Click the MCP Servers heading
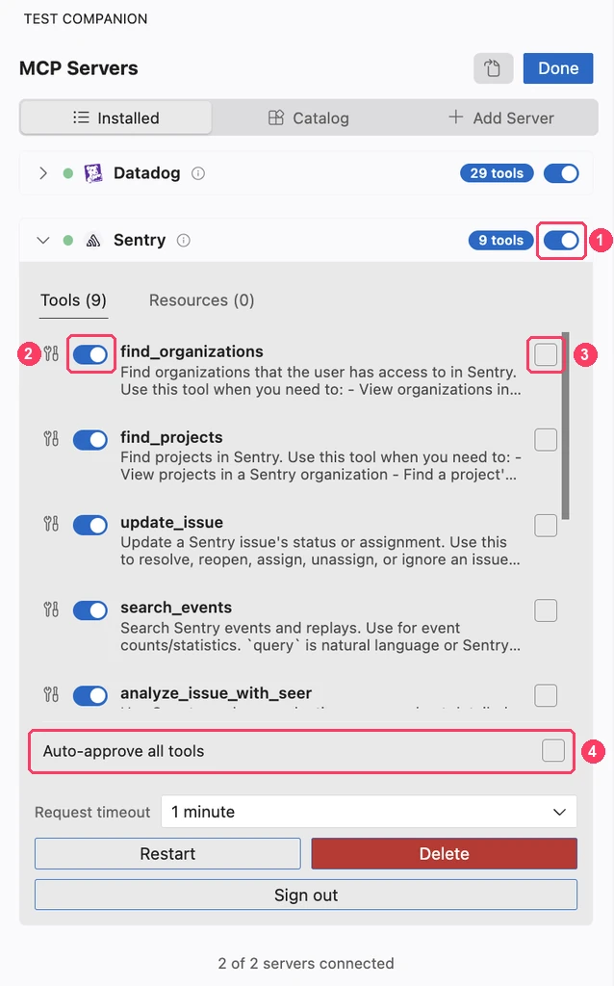Viewport: 614px width, 986px height. click(x=79, y=68)
